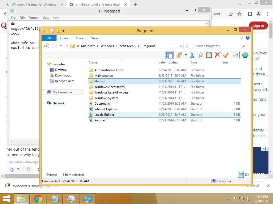Select Desktop in the navigation pane
This screenshot has width=273, height=204.
(61, 70)
